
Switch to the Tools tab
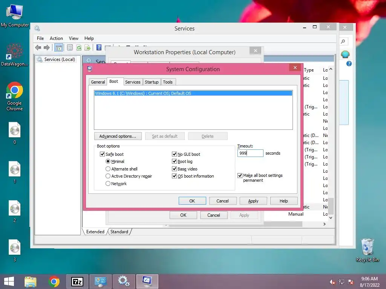tap(168, 82)
